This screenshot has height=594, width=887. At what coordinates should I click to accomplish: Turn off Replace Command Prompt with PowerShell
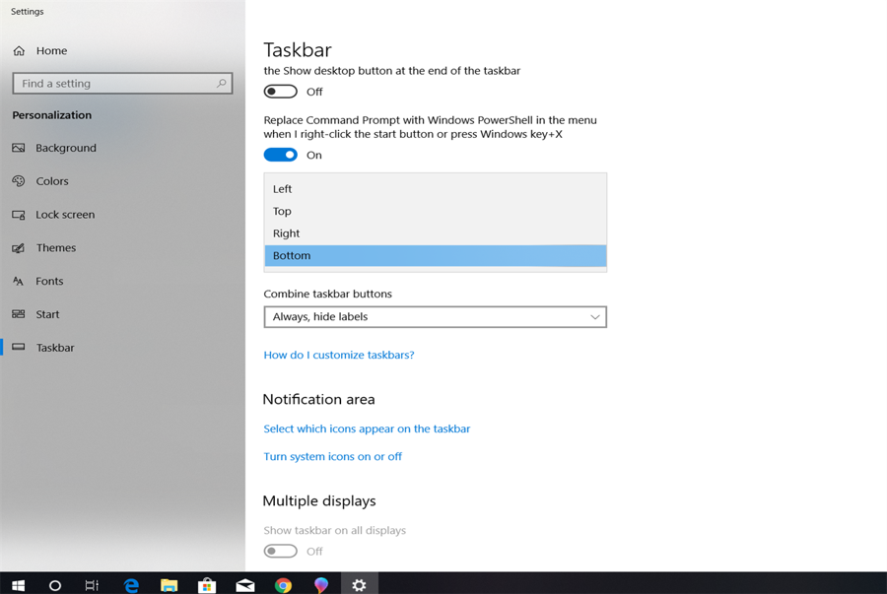coord(280,155)
